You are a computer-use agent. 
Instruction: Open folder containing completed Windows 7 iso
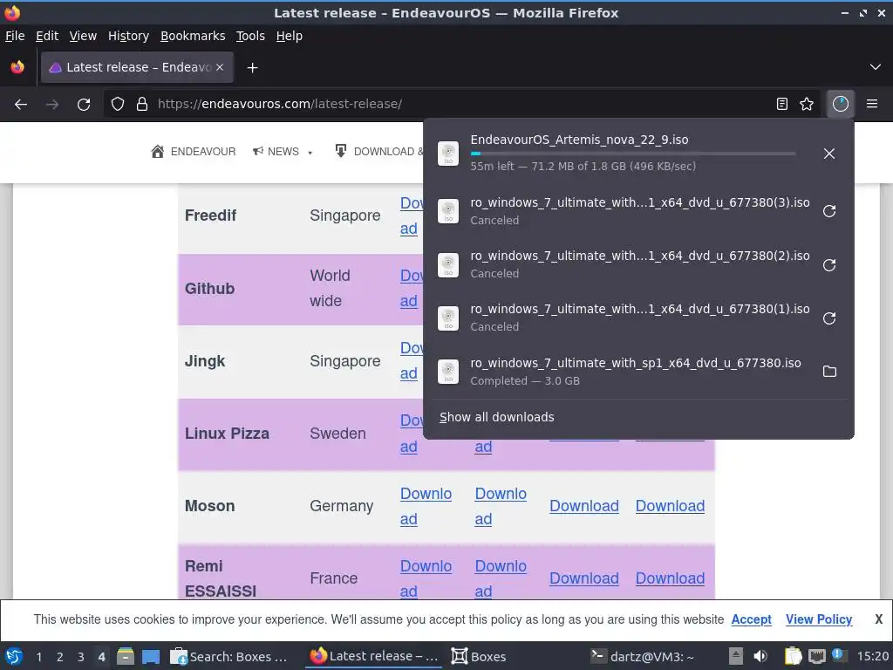click(x=829, y=372)
